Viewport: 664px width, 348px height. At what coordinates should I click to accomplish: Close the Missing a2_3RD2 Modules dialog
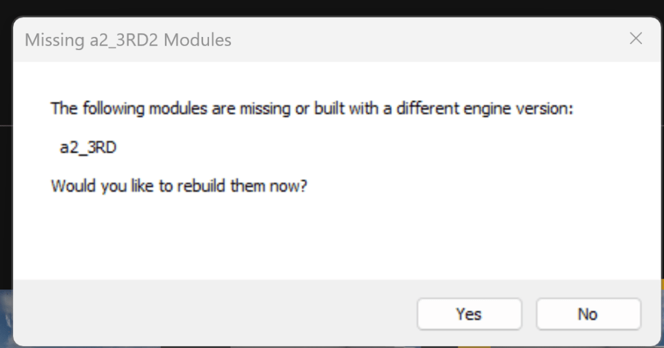(x=636, y=39)
